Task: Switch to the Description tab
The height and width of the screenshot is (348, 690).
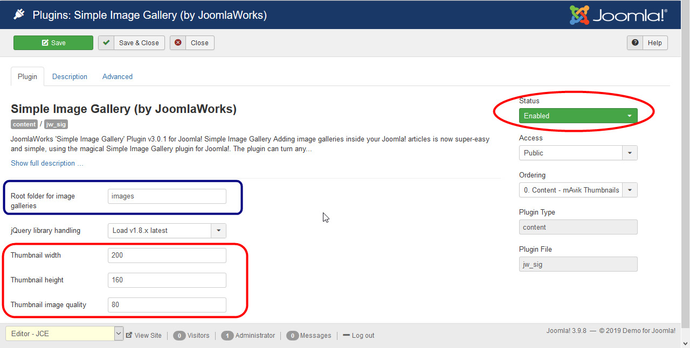Action: (70, 76)
